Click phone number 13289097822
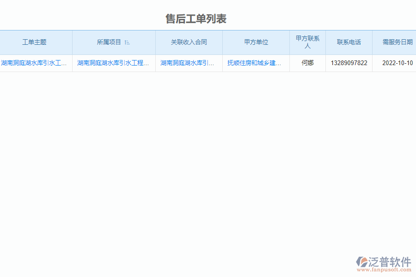Image resolution: width=416 pixels, height=277 pixels. point(349,63)
